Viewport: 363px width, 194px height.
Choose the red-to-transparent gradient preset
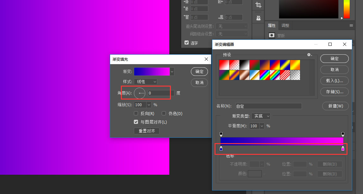point(234,65)
